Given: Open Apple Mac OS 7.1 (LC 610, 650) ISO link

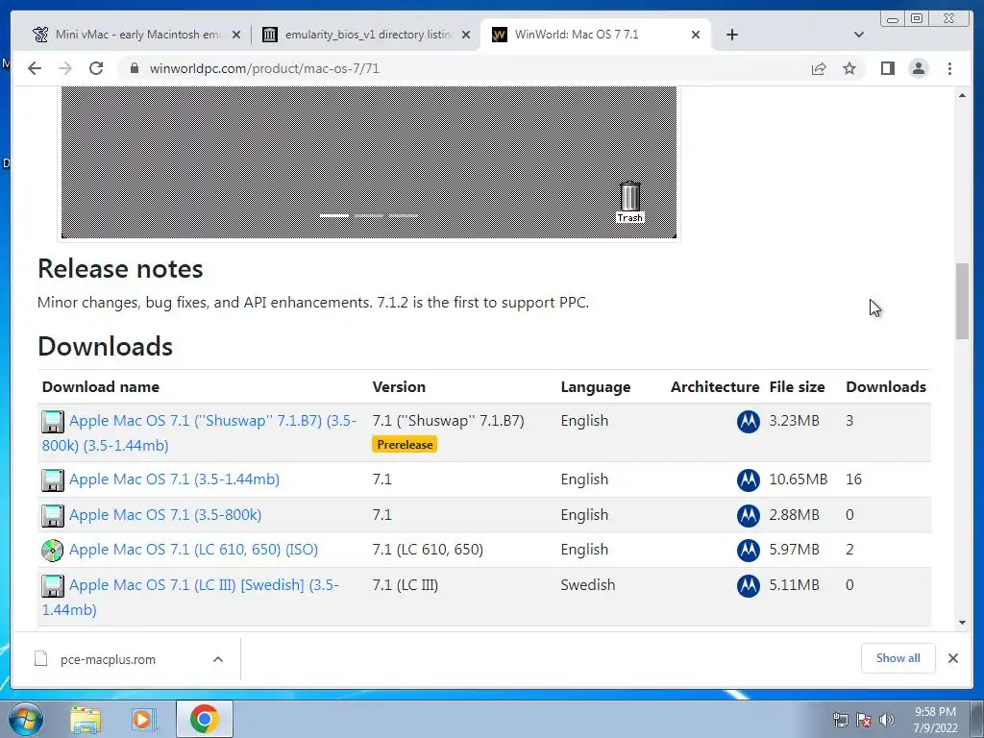Looking at the screenshot, I should [x=193, y=550].
